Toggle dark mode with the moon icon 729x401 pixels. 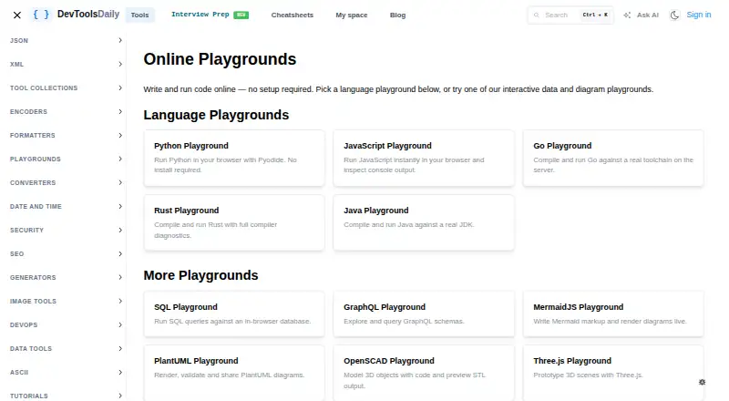(x=674, y=15)
